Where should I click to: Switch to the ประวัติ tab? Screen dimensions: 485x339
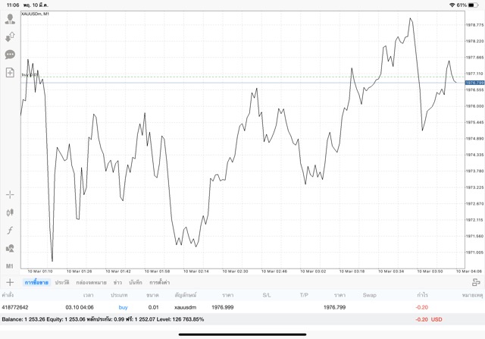pyautogui.click(x=61, y=282)
